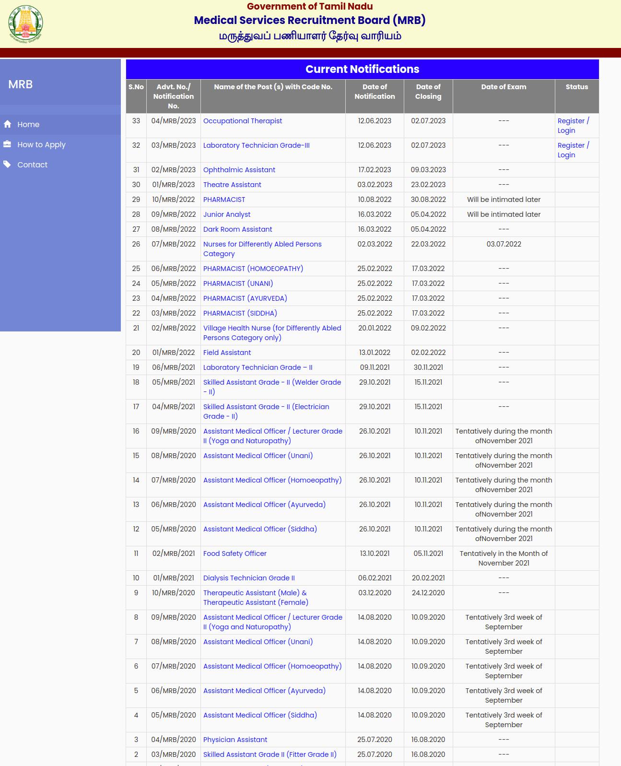The image size is (621, 766).
Task: Open Dialysis Technician Grade II link
Action: (x=249, y=578)
